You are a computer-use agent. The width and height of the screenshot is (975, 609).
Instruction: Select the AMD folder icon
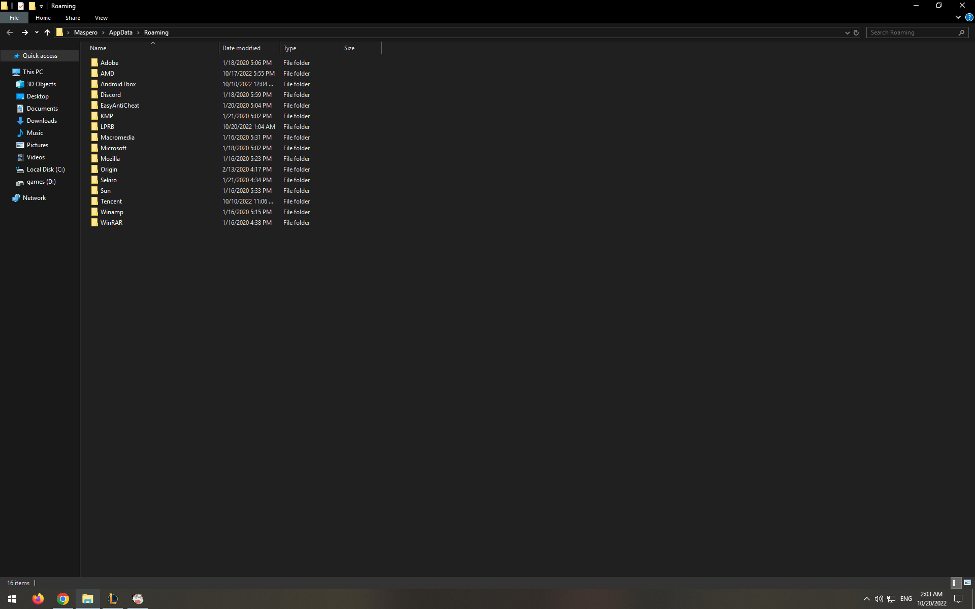[x=94, y=74]
